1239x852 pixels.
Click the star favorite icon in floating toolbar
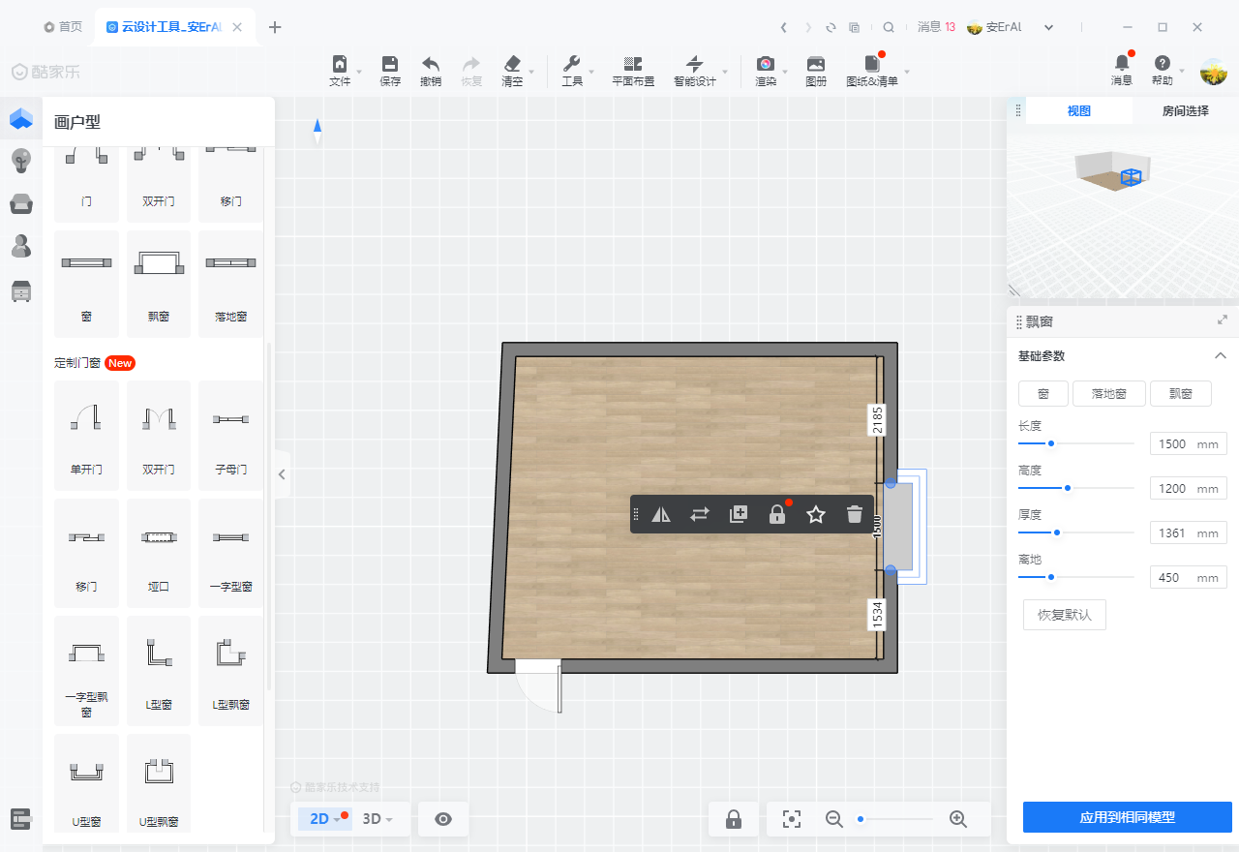click(x=816, y=515)
